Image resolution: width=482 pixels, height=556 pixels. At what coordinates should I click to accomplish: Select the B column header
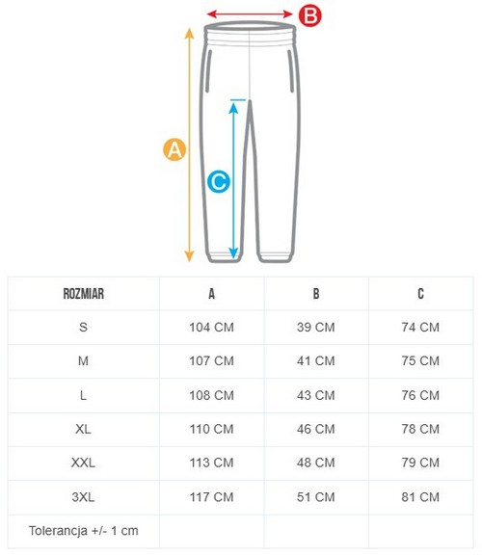pyautogui.click(x=316, y=294)
